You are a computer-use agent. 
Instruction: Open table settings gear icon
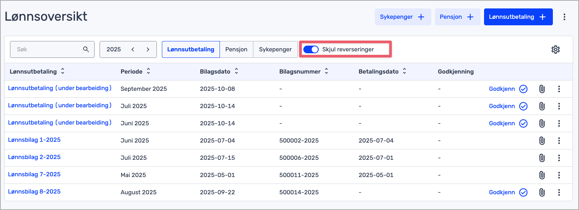(555, 49)
